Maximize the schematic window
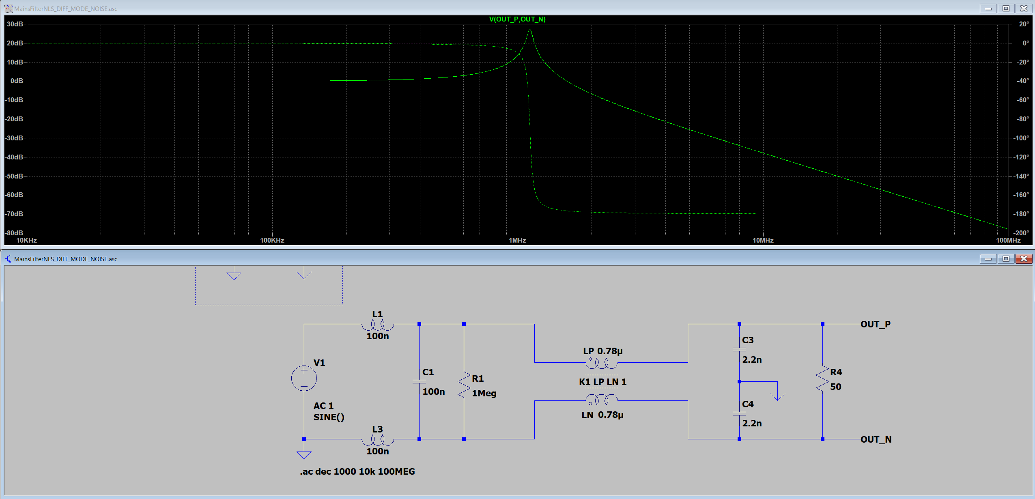1035x499 pixels. coord(1006,259)
